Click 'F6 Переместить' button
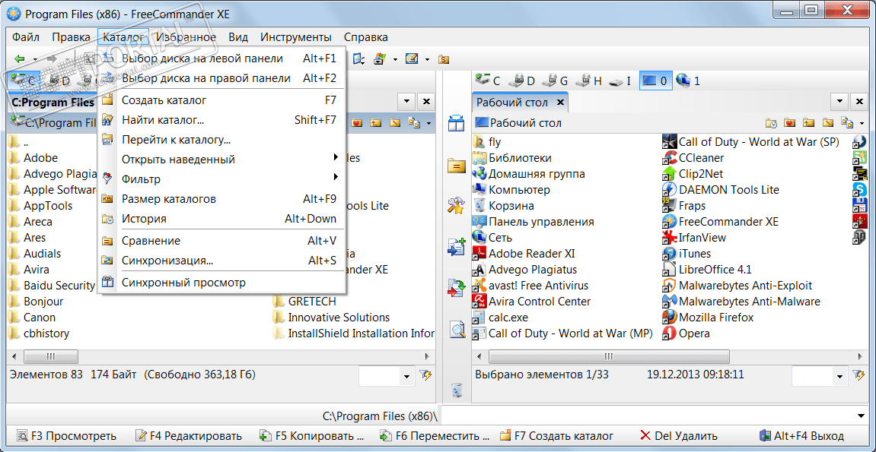Viewport: 876px width, 452px height. (x=435, y=436)
